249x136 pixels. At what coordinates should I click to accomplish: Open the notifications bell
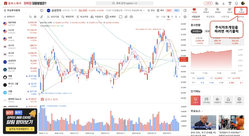(x=237, y=3)
